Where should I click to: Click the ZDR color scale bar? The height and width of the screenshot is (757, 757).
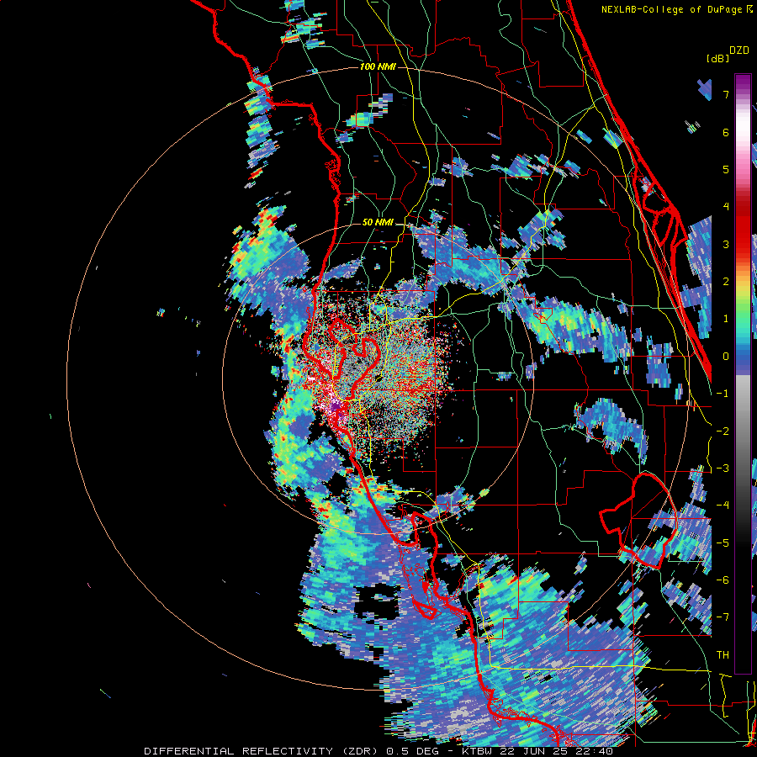point(743,373)
